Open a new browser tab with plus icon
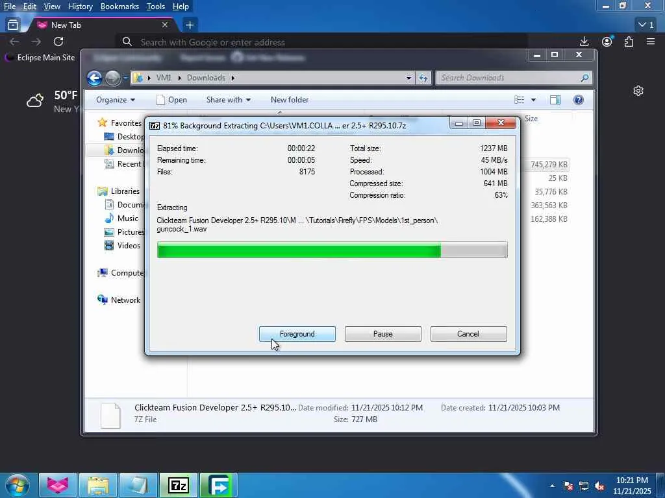 (x=190, y=25)
